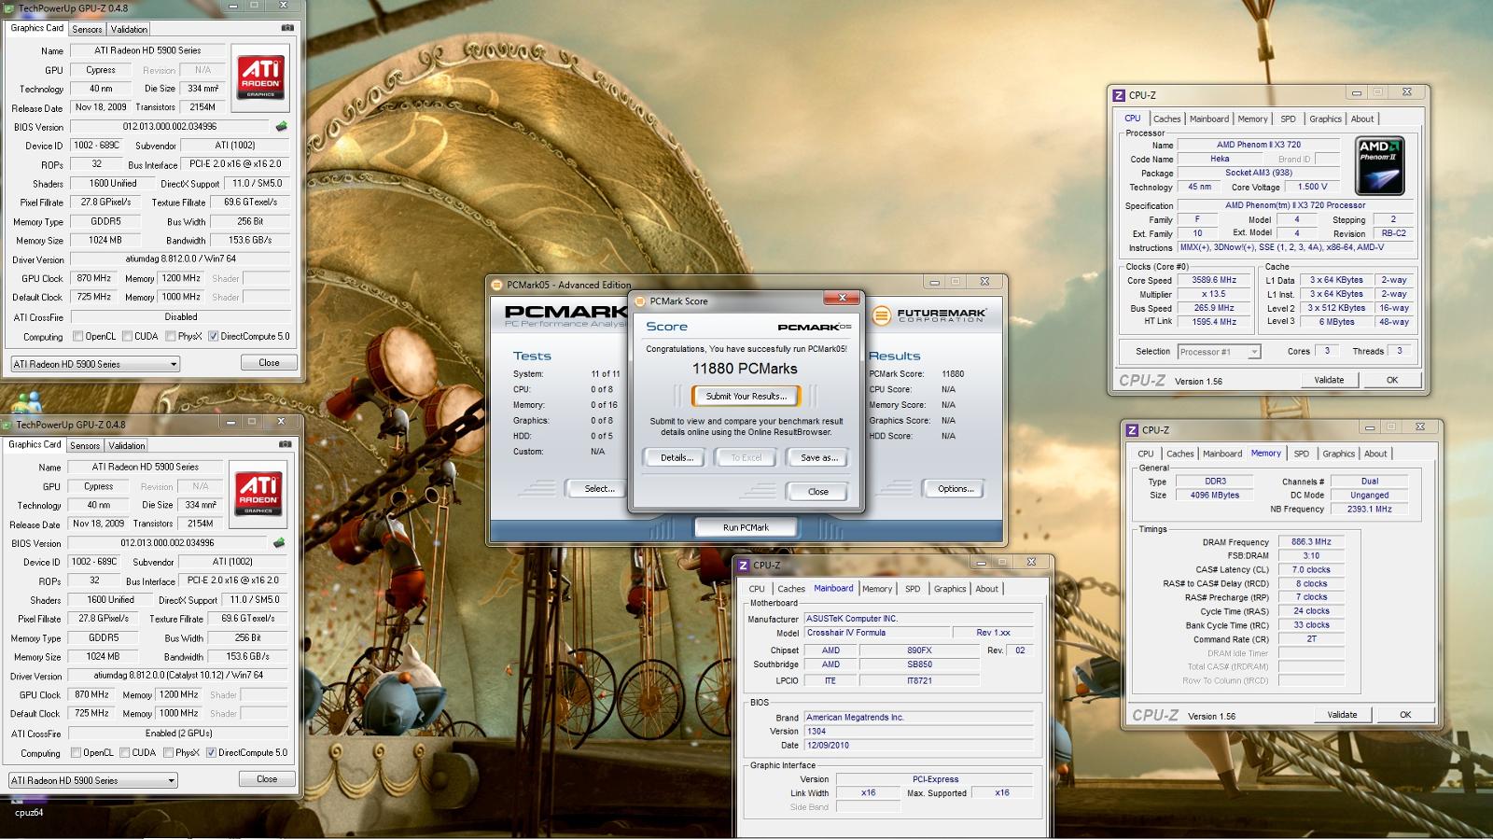Click Close button in lower GPU-Z window
Screen dimensions: 1493x839
coord(267,778)
